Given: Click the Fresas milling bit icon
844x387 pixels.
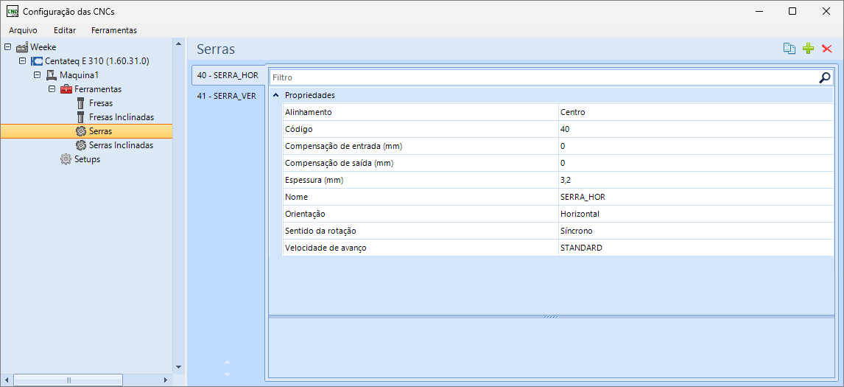Looking at the screenshot, I should 80,103.
